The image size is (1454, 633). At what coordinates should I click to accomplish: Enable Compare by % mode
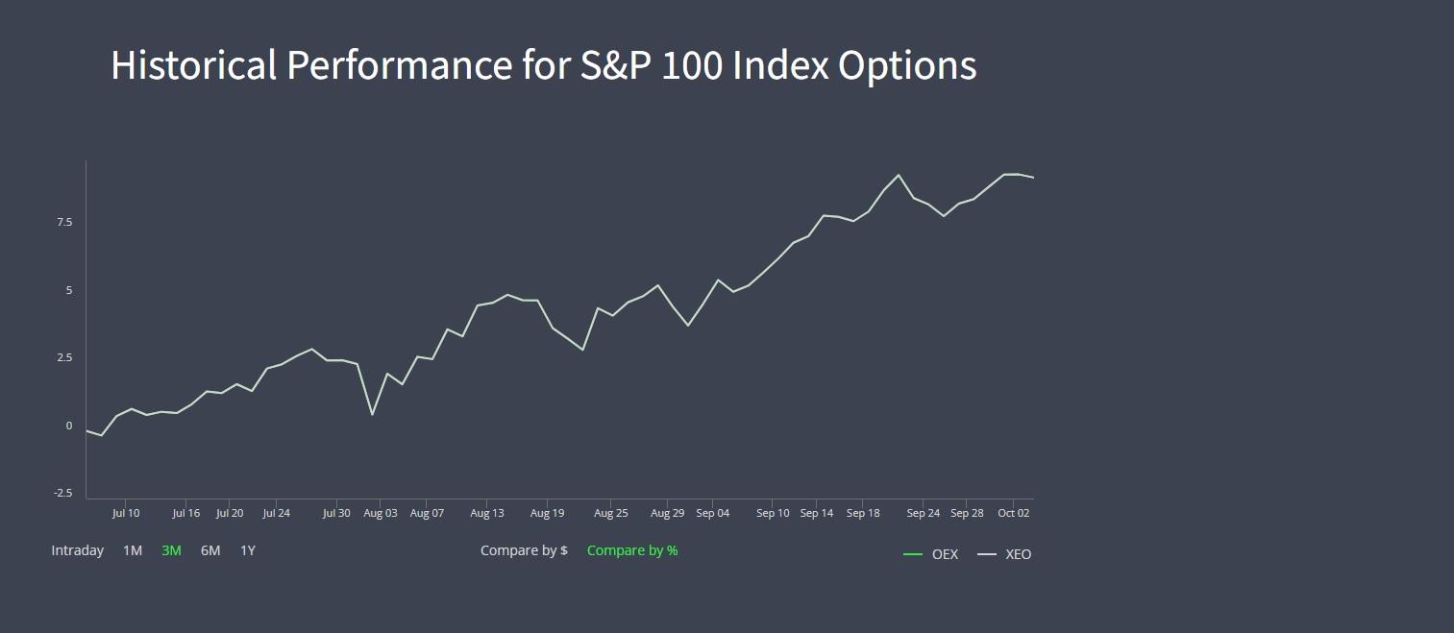coord(632,550)
